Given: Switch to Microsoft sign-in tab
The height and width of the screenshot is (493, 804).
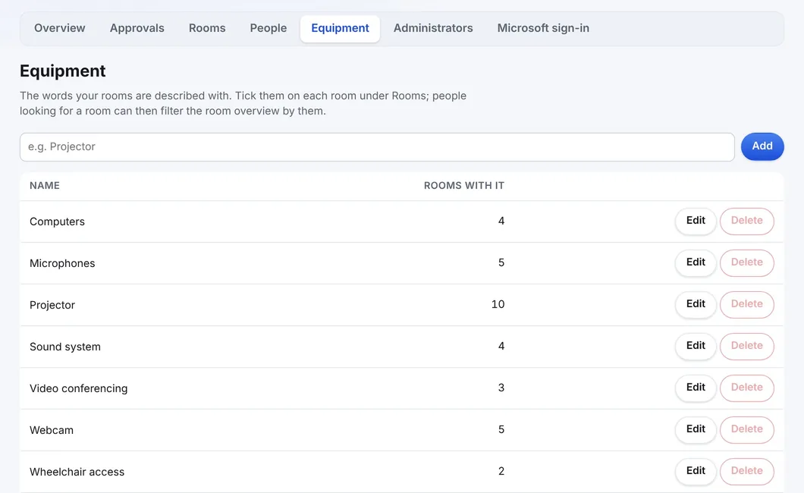Looking at the screenshot, I should point(543,28).
